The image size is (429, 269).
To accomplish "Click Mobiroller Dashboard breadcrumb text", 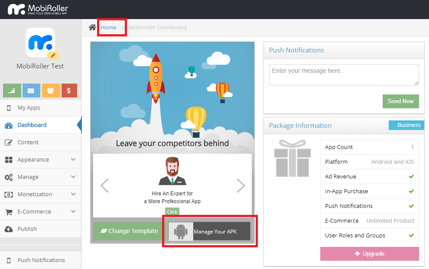I will 158,28.
